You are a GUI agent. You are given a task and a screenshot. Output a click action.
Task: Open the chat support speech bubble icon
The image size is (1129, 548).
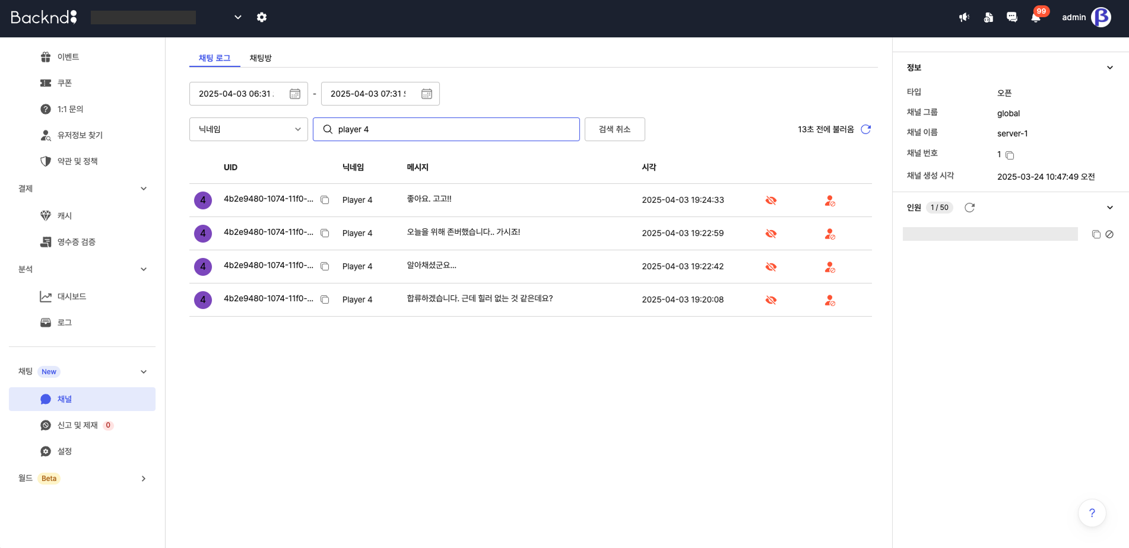[x=1012, y=17]
